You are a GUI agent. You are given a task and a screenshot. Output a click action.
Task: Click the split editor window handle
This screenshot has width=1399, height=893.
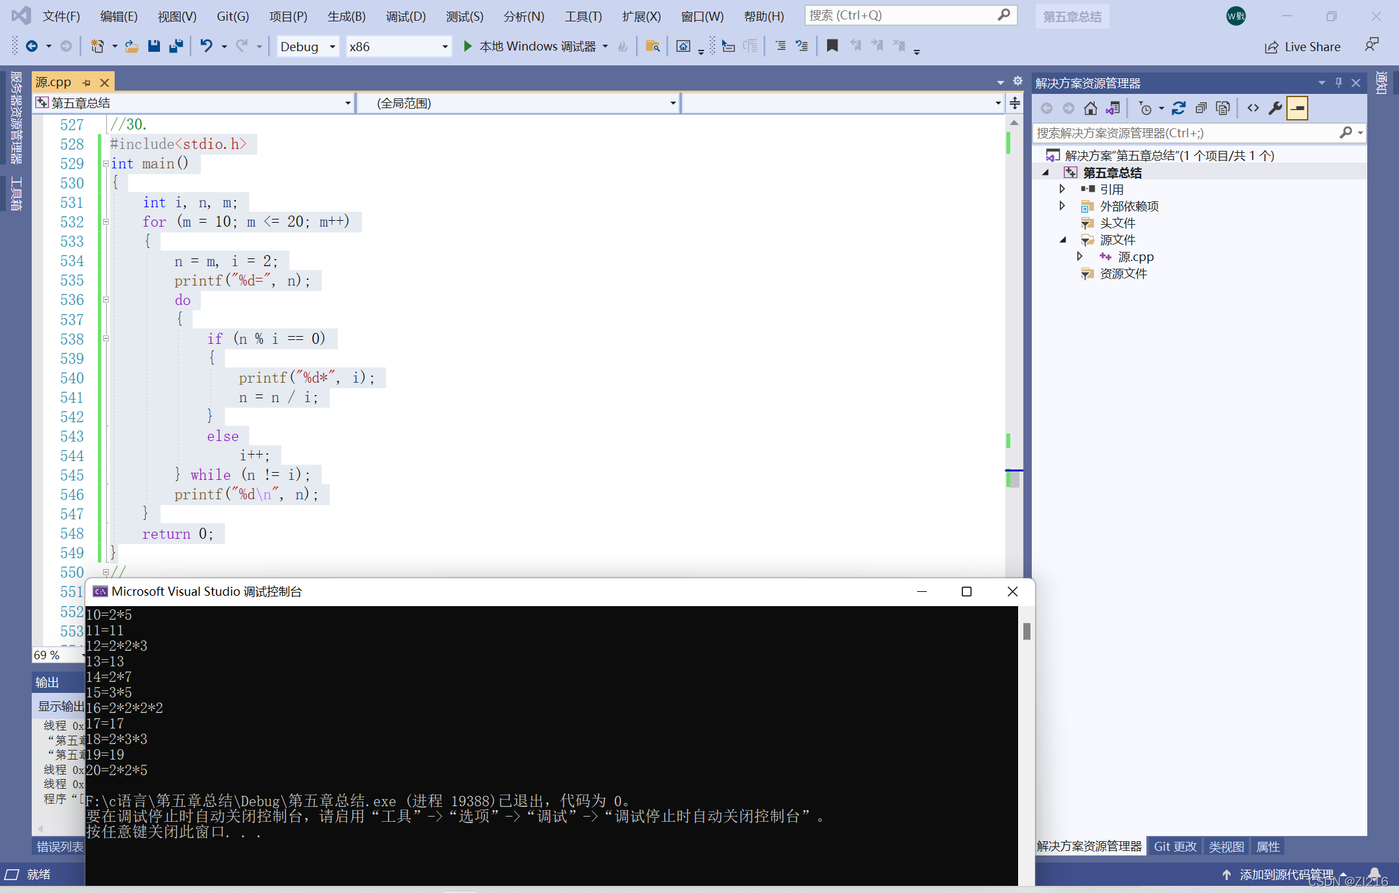tap(1015, 103)
